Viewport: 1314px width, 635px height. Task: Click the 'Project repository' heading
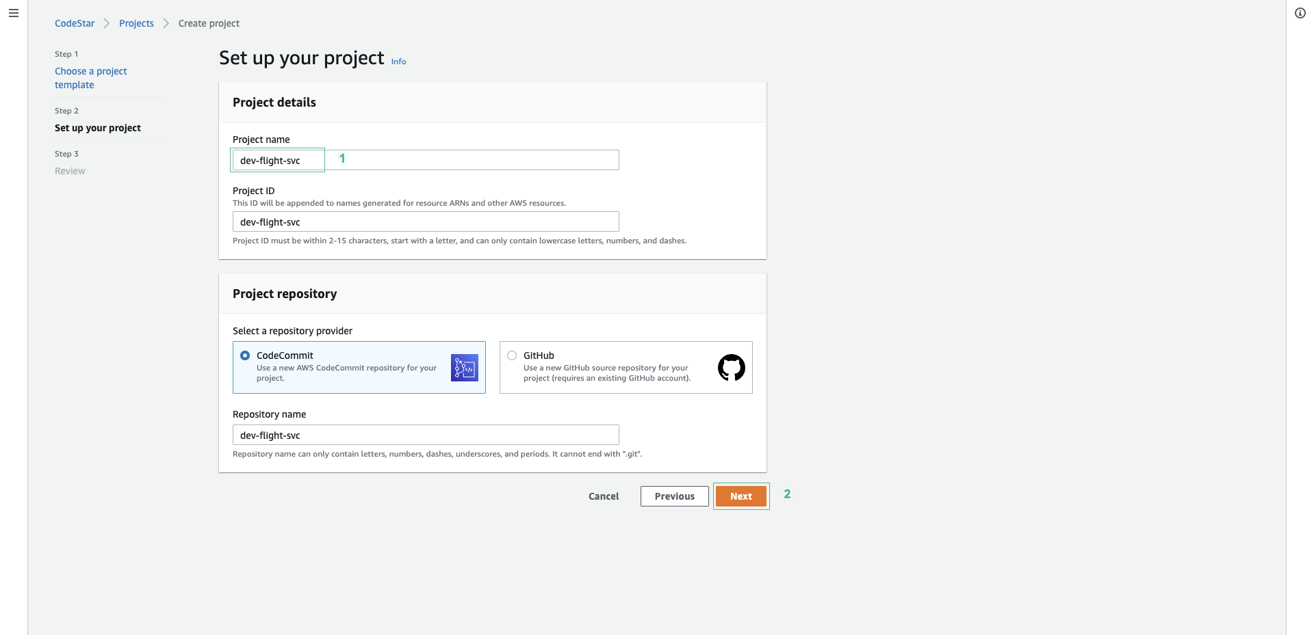[285, 294]
